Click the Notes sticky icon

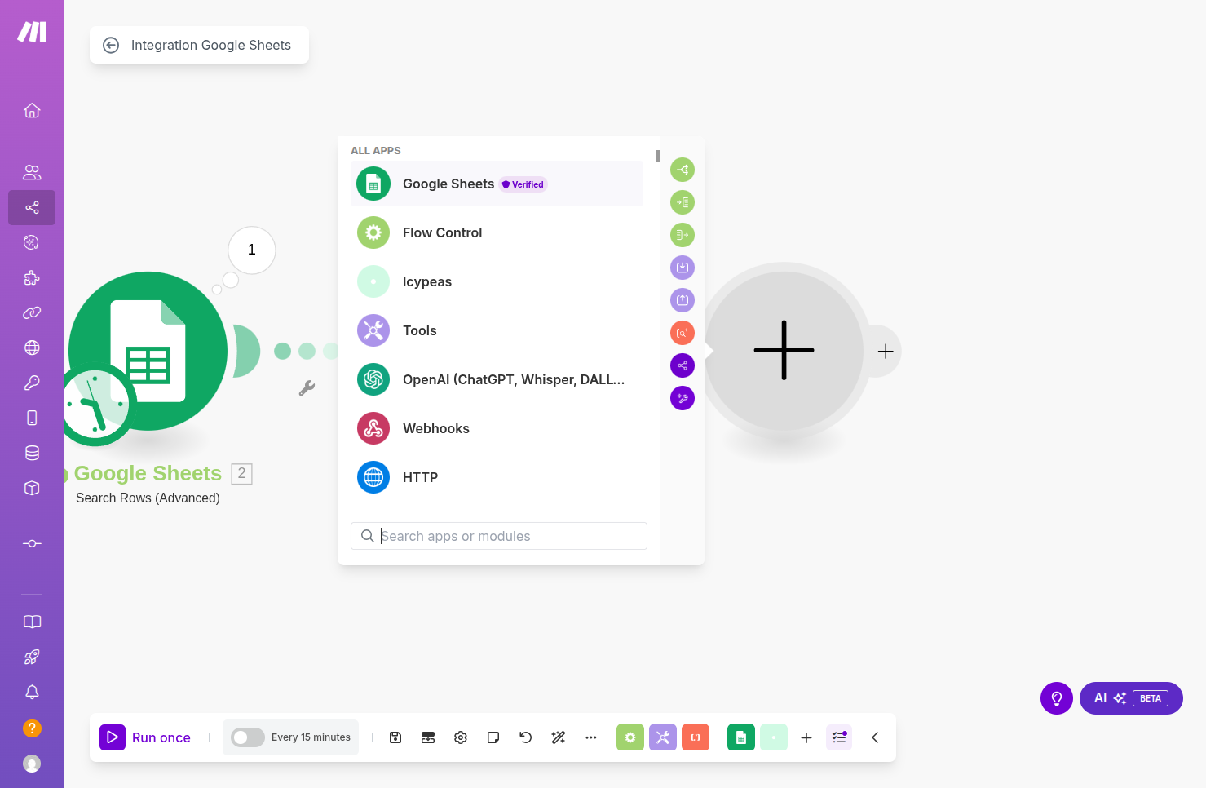[x=493, y=737]
